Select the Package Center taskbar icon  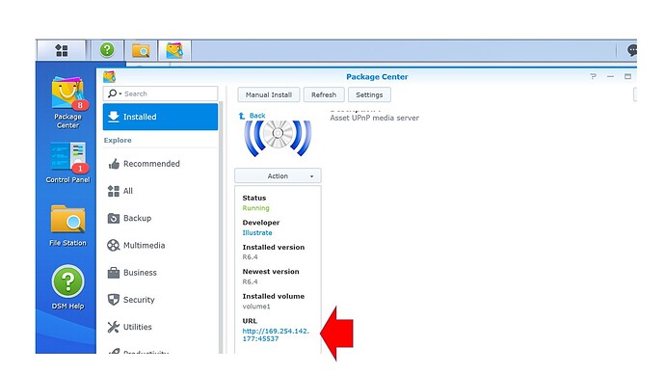coord(174,50)
